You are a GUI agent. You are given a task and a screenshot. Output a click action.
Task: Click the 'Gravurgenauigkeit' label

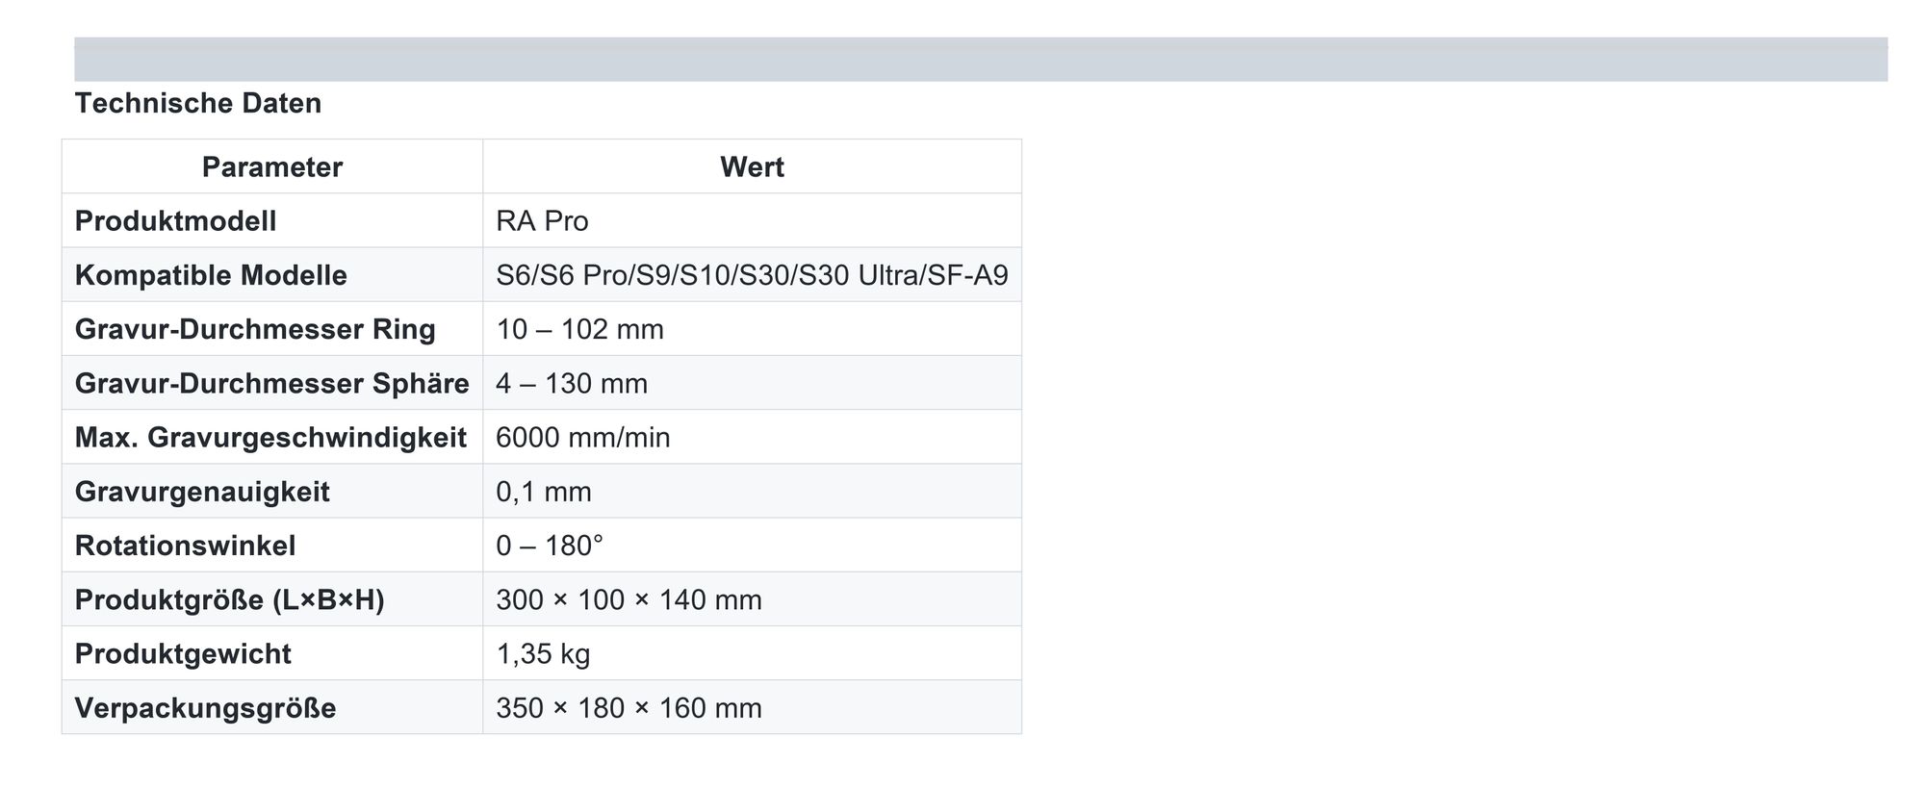click(202, 492)
